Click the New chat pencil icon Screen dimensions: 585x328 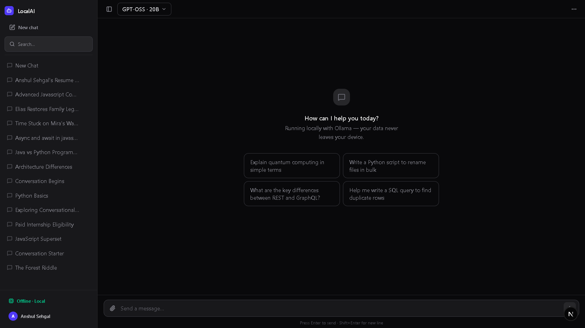pyautogui.click(x=12, y=27)
